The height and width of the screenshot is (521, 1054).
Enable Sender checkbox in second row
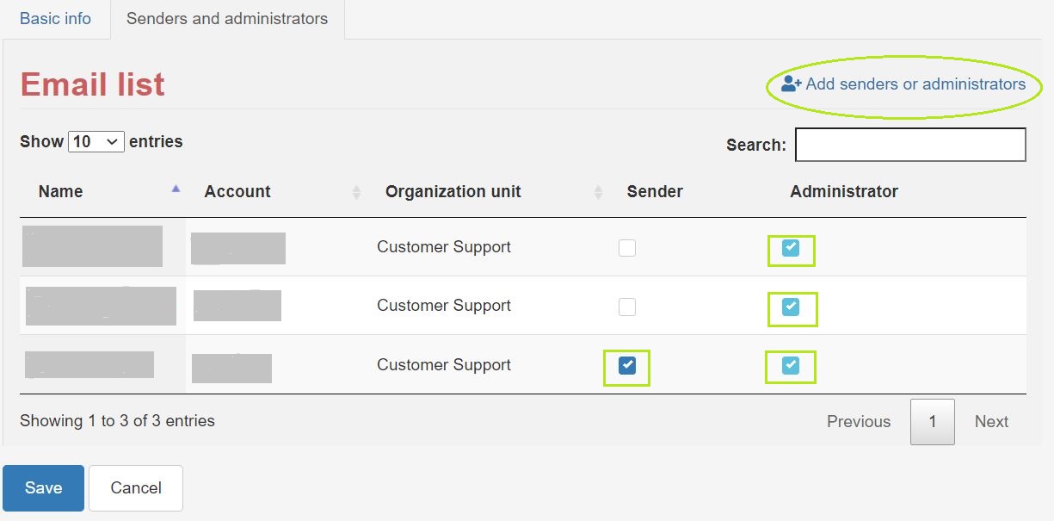627,307
